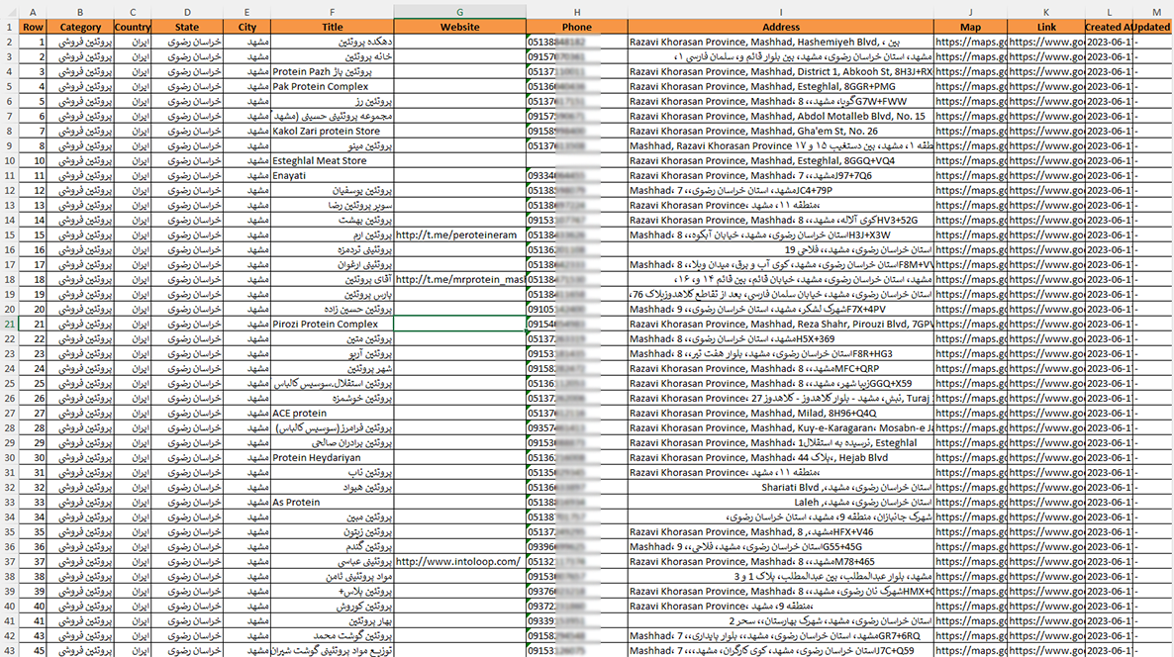1174x657 pixels.
Task: Click address cell containing H5X+369
Action: 781,339
